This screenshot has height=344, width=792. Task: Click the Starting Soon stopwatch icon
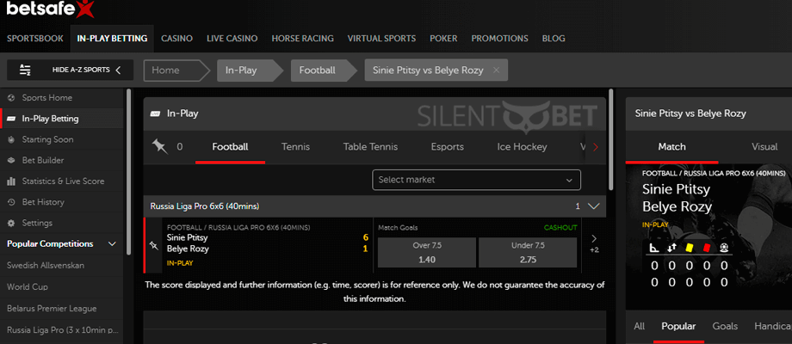[11, 139]
